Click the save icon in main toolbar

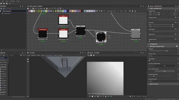pyautogui.click(x=7, y=4)
